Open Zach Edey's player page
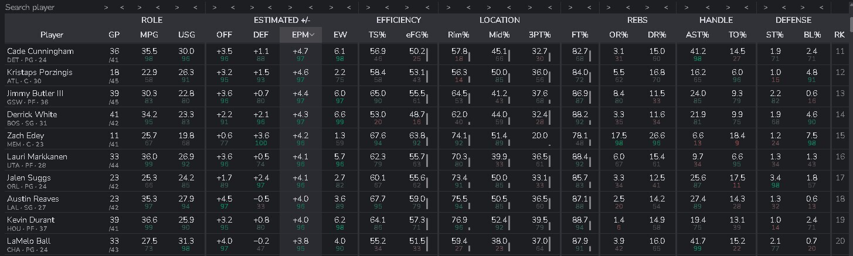The width and height of the screenshot is (853, 256). coord(25,136)
